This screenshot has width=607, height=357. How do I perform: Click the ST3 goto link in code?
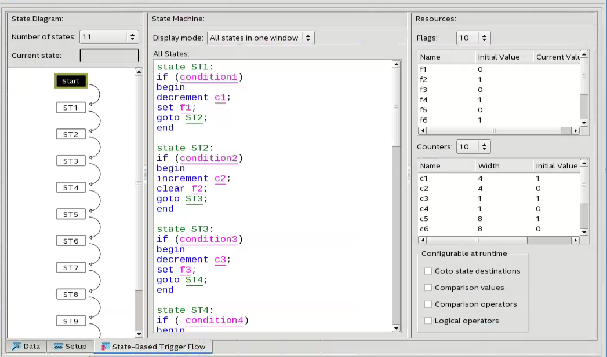pyautogui.click(x=195, y=198)
